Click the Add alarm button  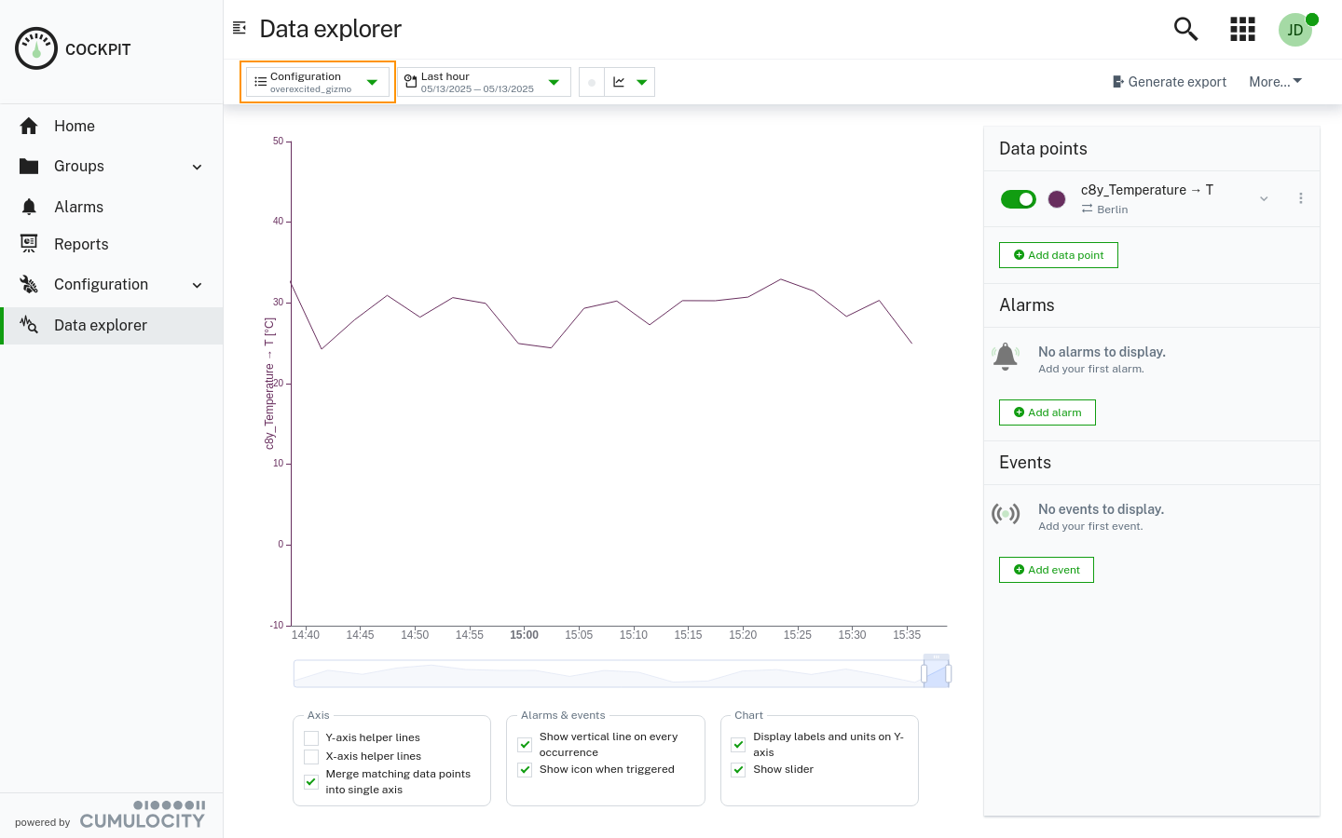[x=1048, y=412]
